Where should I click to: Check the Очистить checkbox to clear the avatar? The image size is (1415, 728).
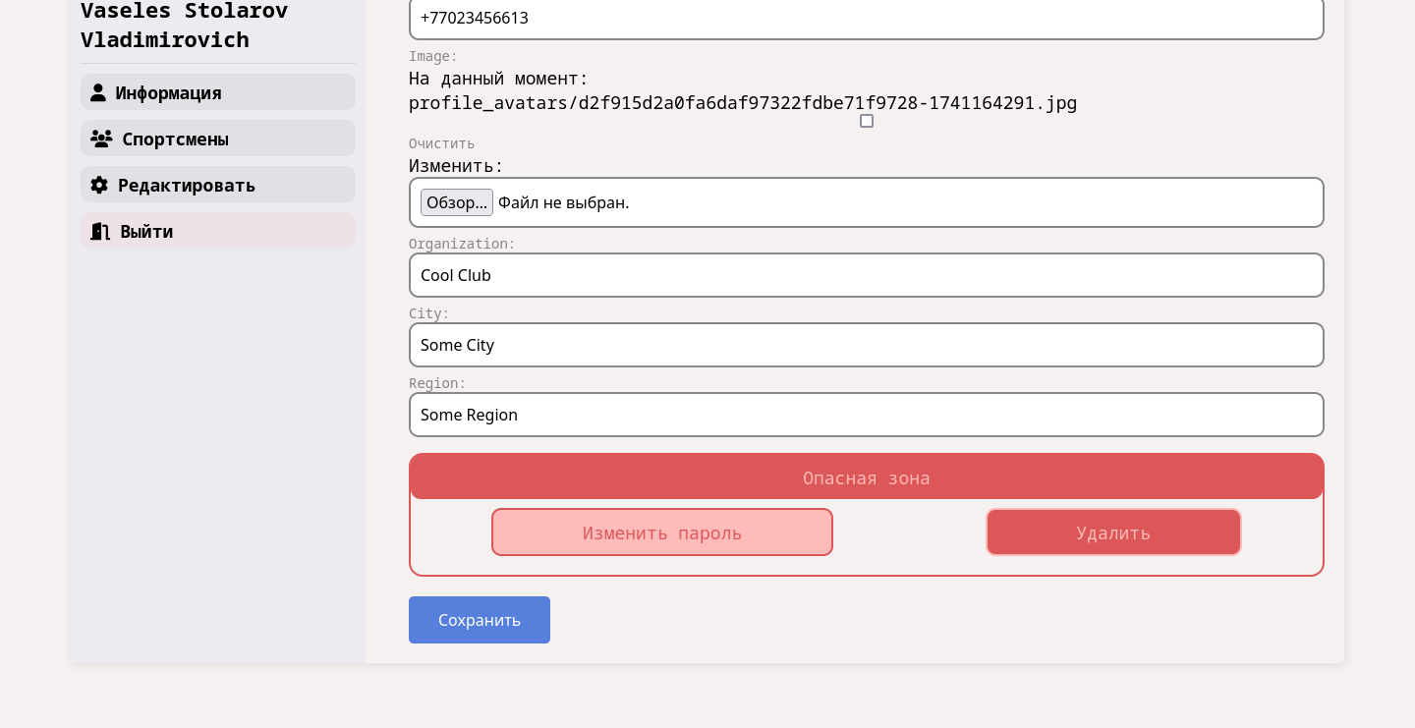867,121
